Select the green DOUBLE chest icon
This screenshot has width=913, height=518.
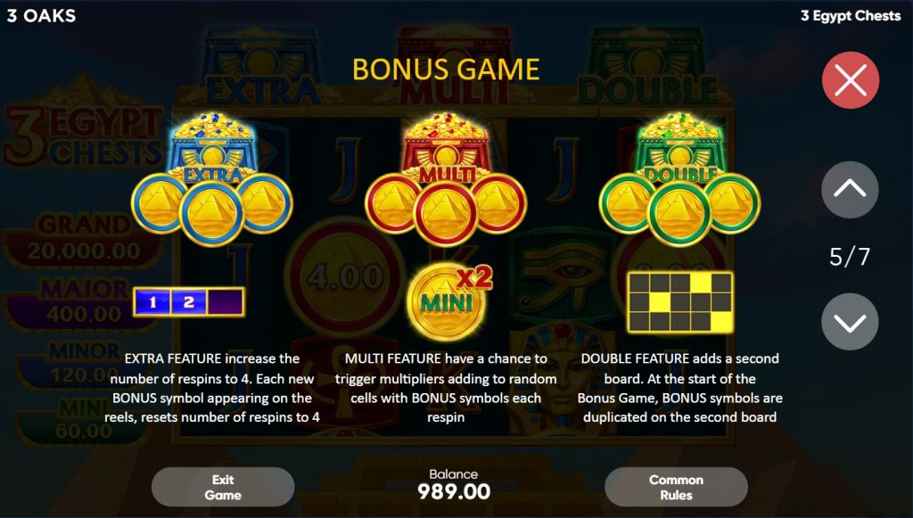tap(679, 145)
